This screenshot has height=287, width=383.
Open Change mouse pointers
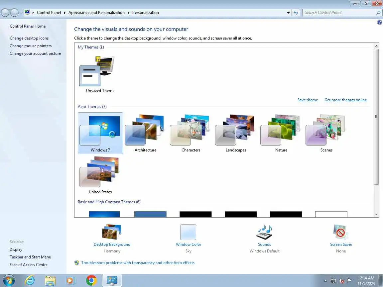[x=31, y=46]
